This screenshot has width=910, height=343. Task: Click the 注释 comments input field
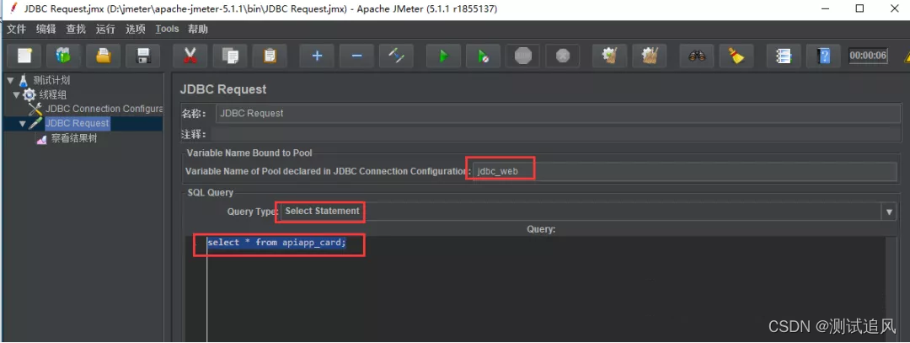tap(554, 135)
